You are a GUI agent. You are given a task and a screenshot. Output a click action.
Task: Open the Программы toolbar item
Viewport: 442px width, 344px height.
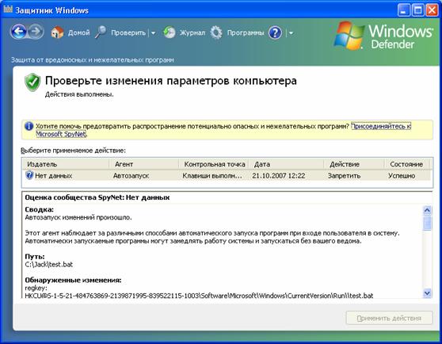click(x=246, y=33)
